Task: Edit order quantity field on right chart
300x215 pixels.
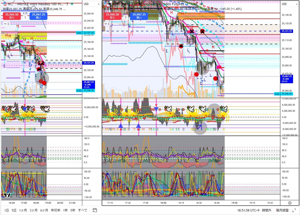Action: pyautogui.click(x=125, y=18)
